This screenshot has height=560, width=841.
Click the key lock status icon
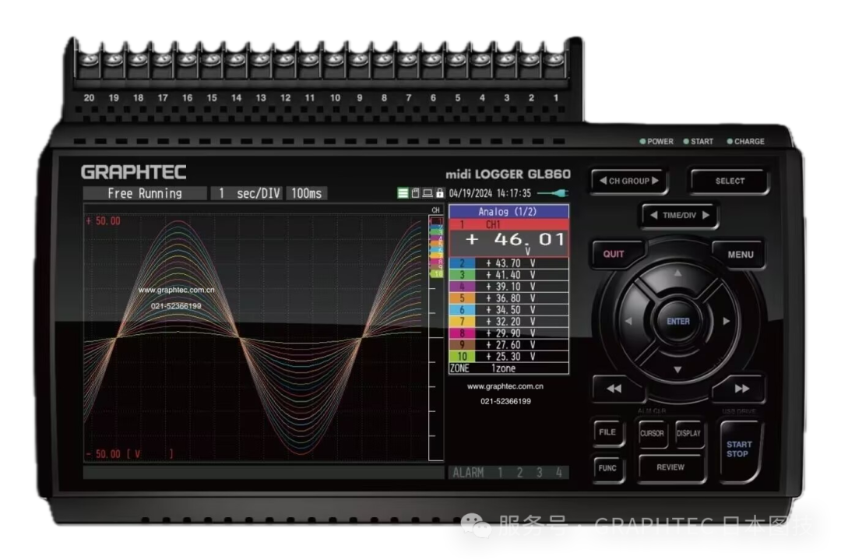click(x=440, y=193)
